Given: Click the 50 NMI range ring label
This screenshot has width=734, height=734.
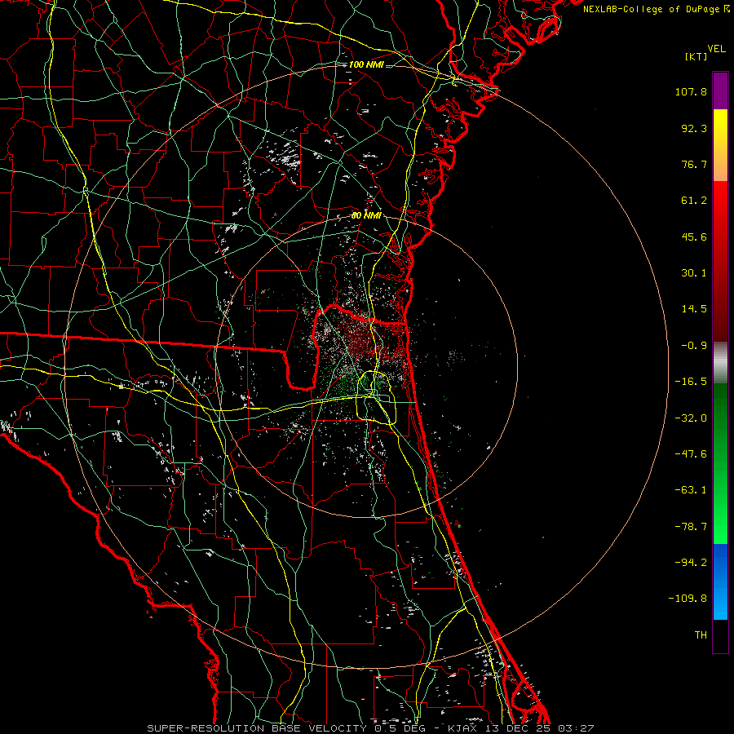Looking at the screenshot, I should click(x=366, y=215).
